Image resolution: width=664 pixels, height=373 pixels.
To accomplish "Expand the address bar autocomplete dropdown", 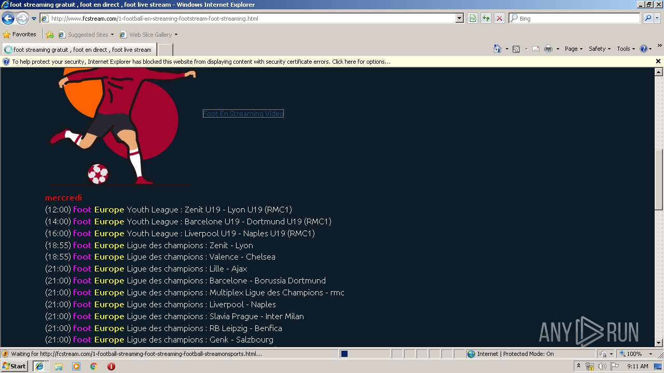I will point(459,18).
